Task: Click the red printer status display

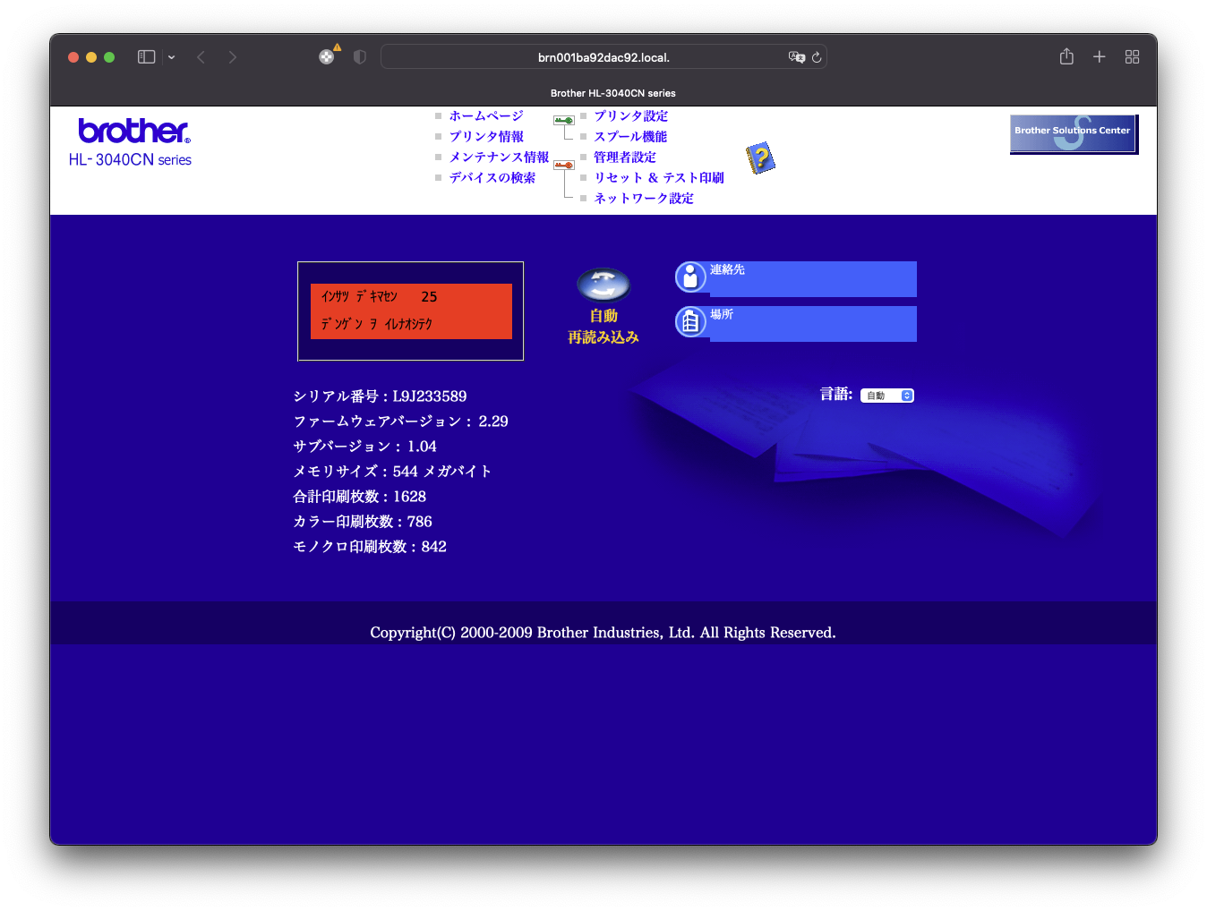Action: (411, 311)
